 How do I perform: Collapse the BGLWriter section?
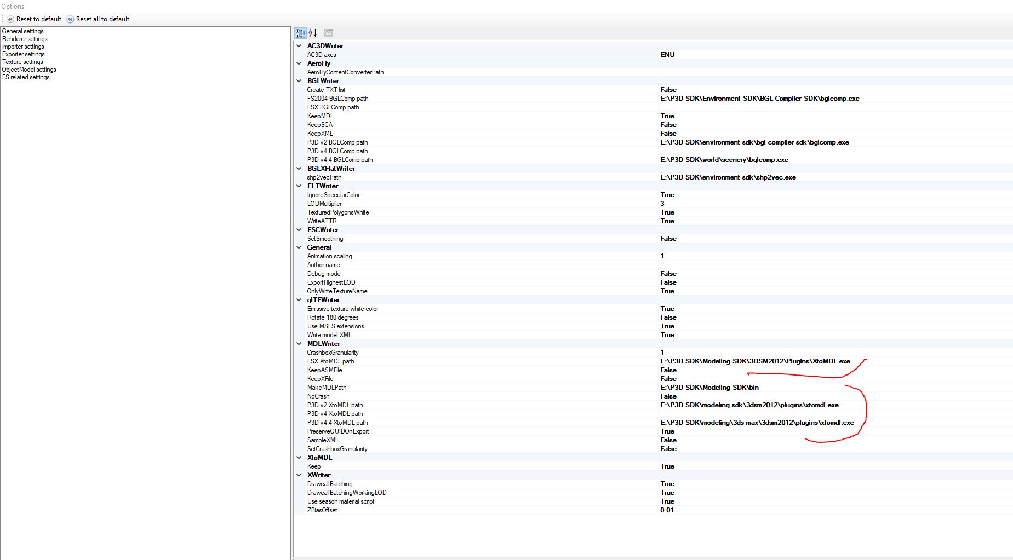pos(299,81)
